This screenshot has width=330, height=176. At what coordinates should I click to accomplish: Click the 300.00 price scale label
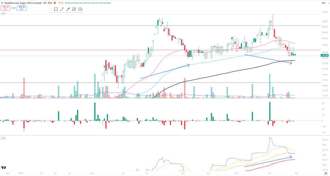(324, 21)
